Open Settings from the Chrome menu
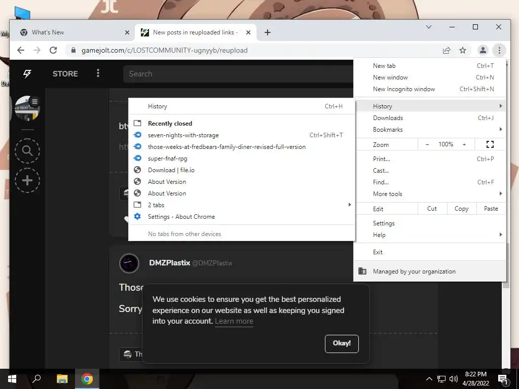519x389 pixels. point(430,223)
